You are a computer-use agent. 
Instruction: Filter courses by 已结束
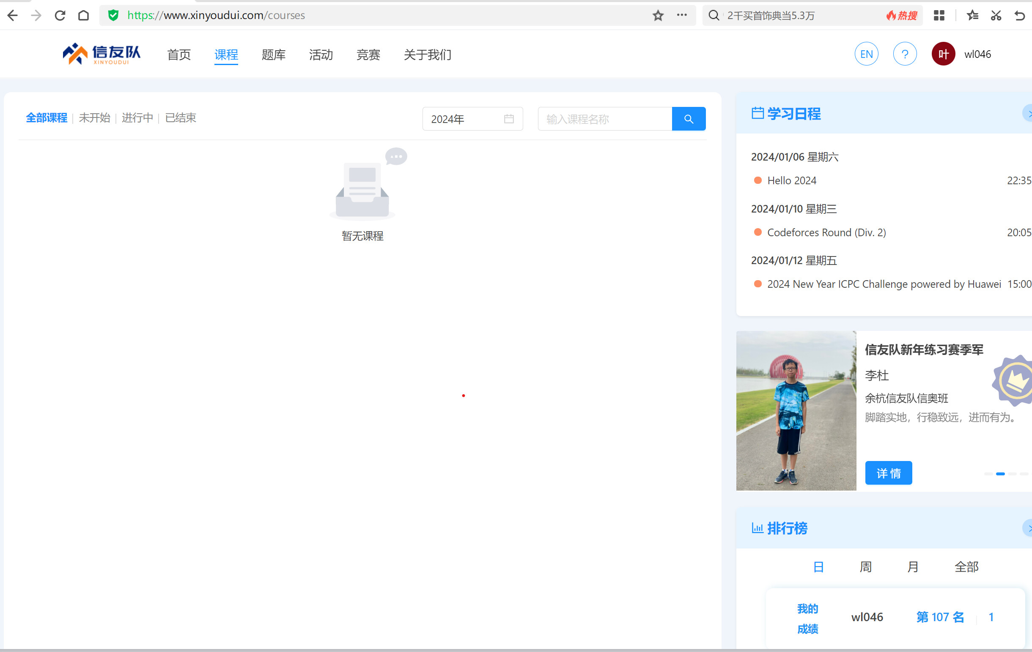(x=181, y=118)
